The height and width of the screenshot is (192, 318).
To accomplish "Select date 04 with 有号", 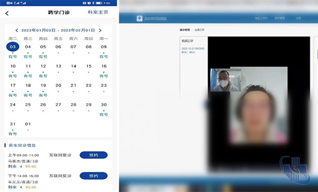I will [x=28, y=51].
